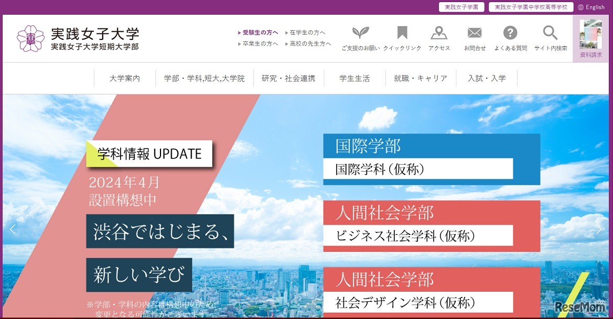This screenshot has height=319, width=613.
Task: Open the 入試・入学 menu
Action: (x=487, y=78)
